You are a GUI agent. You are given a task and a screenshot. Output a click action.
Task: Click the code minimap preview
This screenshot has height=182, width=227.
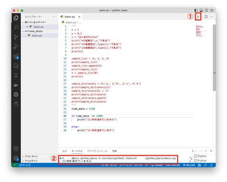[201, 31]
